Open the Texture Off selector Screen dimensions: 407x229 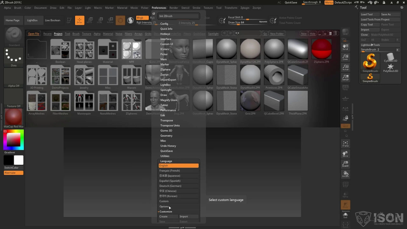pos(14,98)
